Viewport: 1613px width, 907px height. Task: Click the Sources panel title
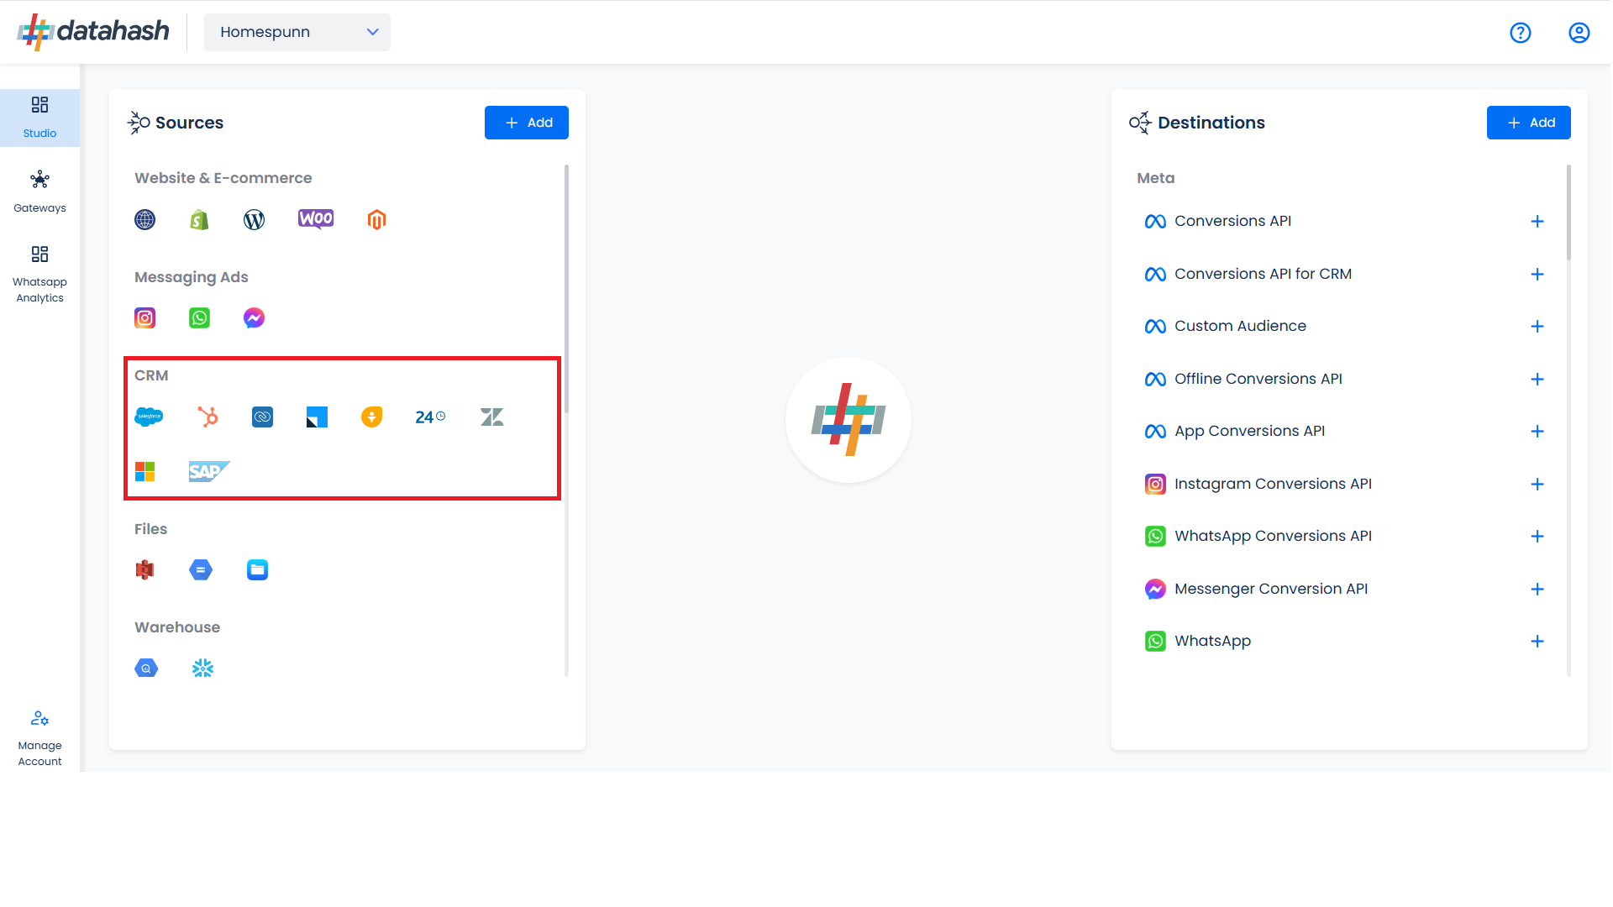pos(189,123)
